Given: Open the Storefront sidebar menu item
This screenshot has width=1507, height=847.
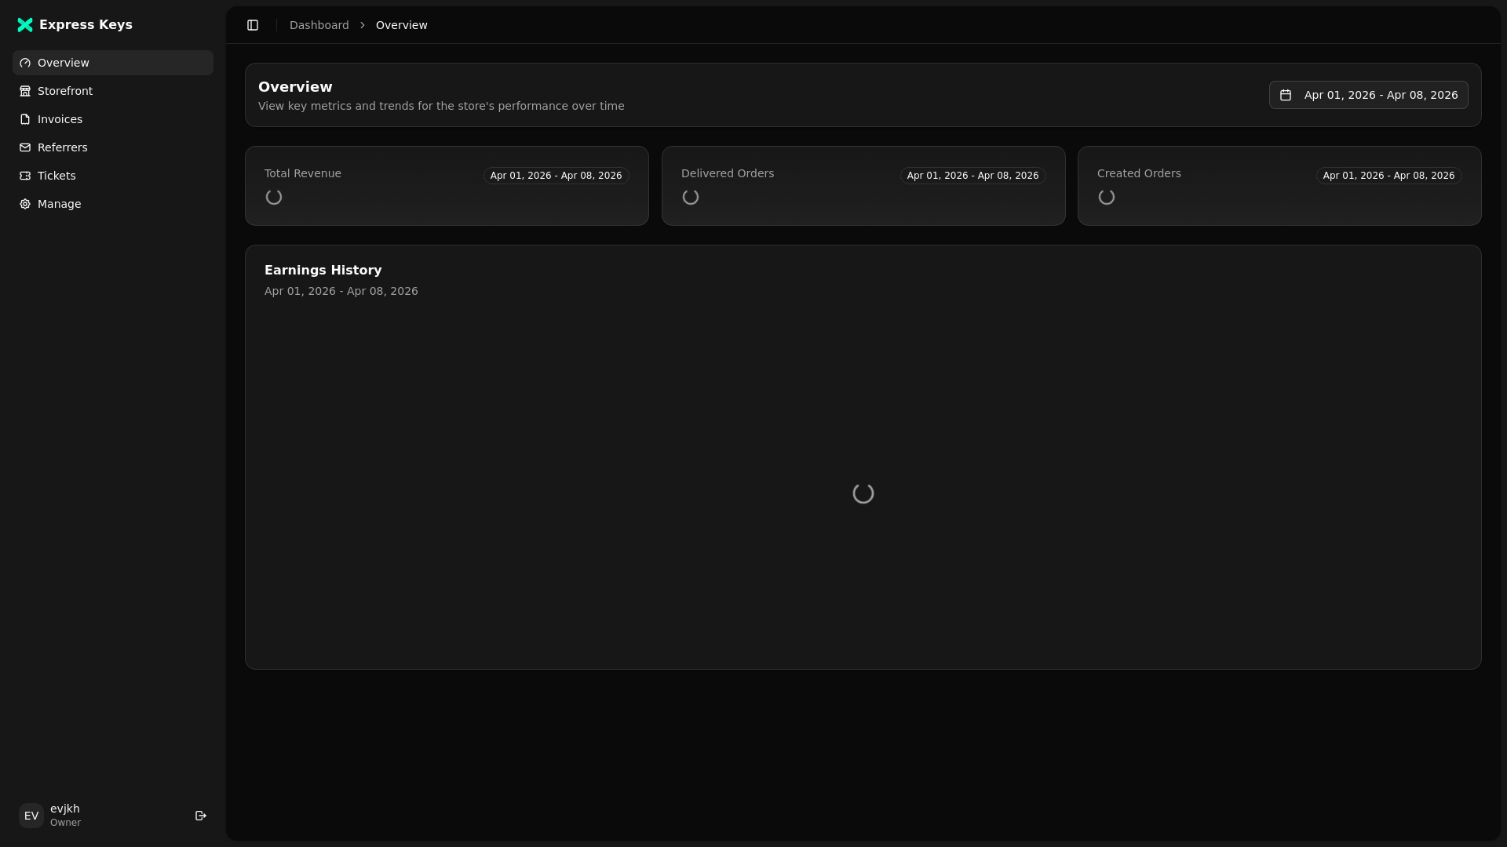Looking at the screenshot, I should [x=113, y=91].
